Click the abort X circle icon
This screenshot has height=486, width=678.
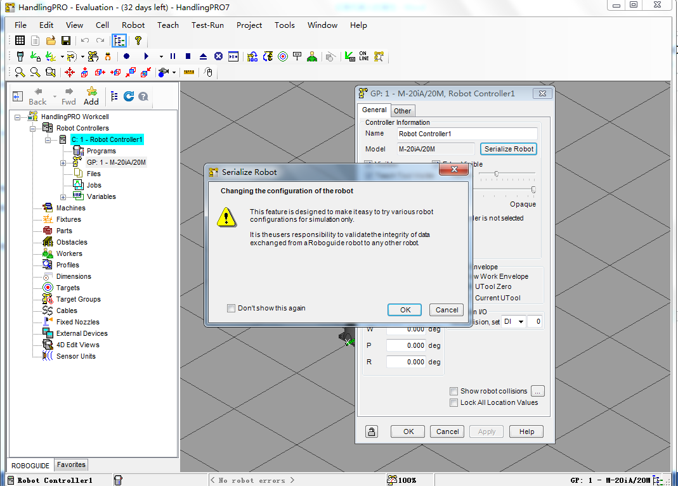[219, 56]
